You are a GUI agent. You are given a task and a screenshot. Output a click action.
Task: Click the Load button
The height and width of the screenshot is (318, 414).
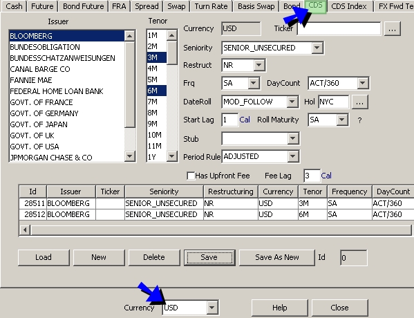click(44, 257)
